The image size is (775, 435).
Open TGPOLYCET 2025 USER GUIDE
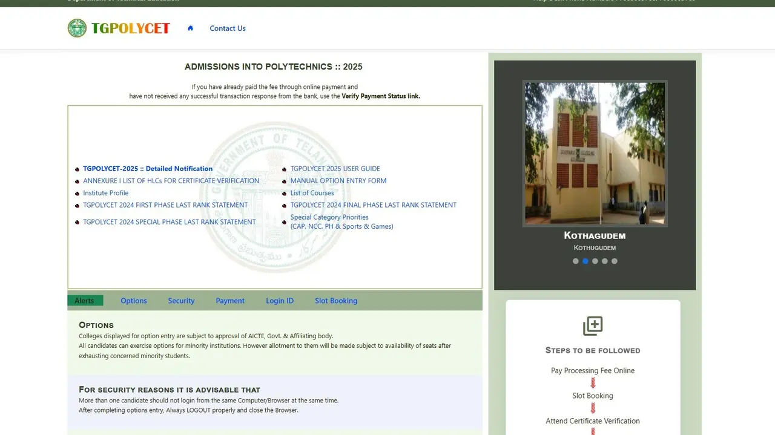click(335, 168)
